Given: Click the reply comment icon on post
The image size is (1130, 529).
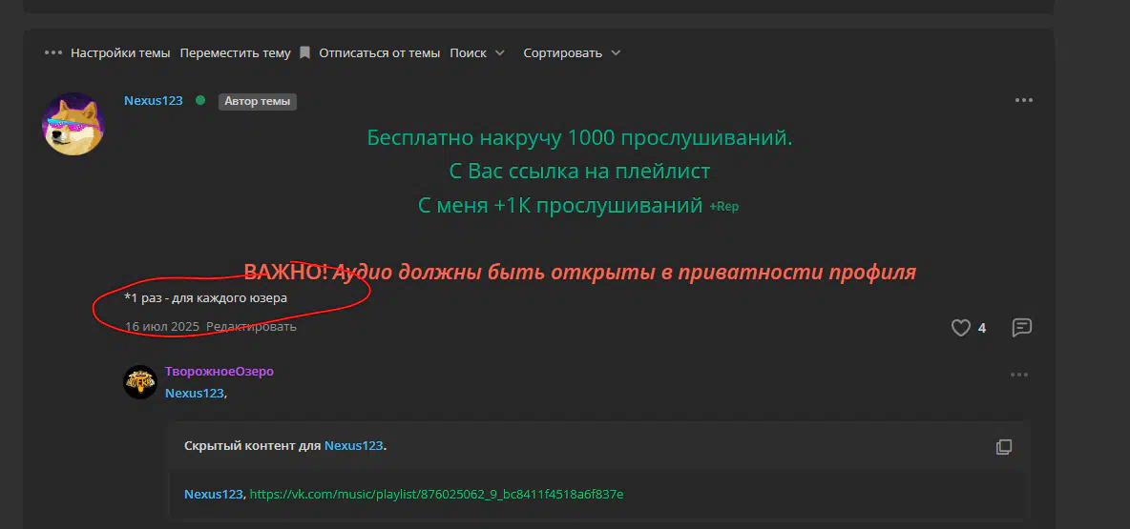Looking at the screenshot, I should (1021, 328).
